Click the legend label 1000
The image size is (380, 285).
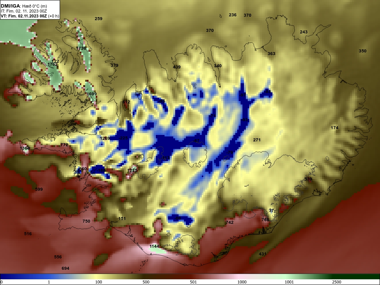(x=242, y=282)
